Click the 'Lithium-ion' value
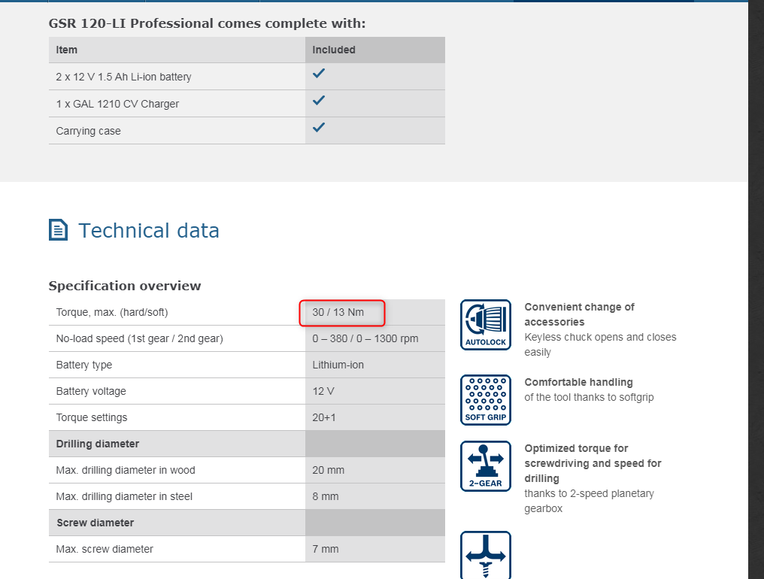The image size is (764, 579). tap(338, 365)
